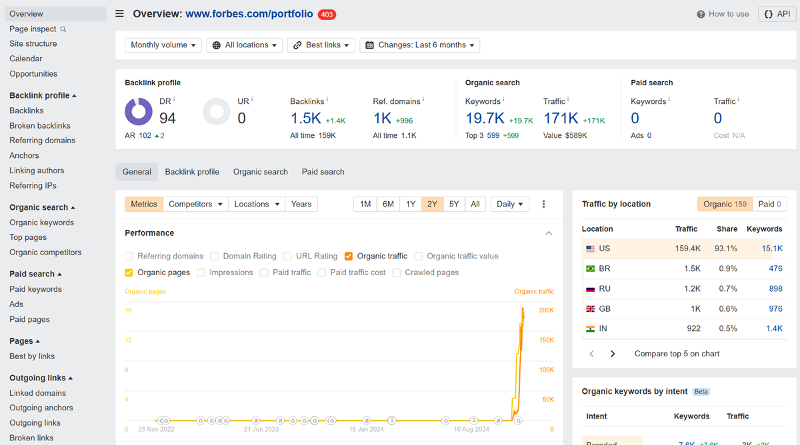The height and width of the screenshot is (445, 800).
Task: Click the info icon beside Ref. domains
Action: click(423, 100)
